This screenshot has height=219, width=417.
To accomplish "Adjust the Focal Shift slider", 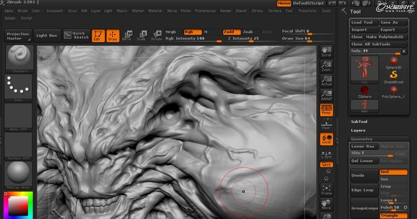I will coord(307,32).
